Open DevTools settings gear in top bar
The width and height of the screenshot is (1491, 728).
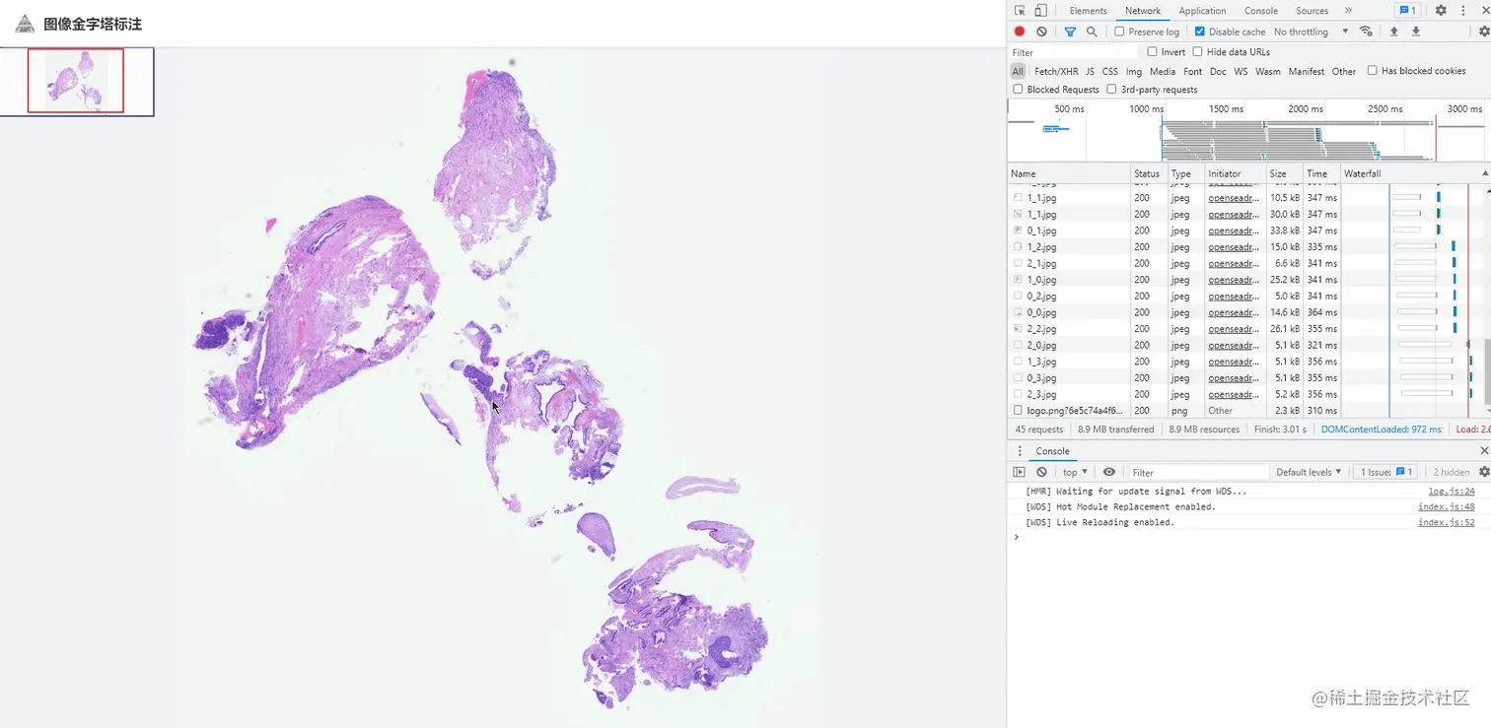click(x=1441, y=11)
